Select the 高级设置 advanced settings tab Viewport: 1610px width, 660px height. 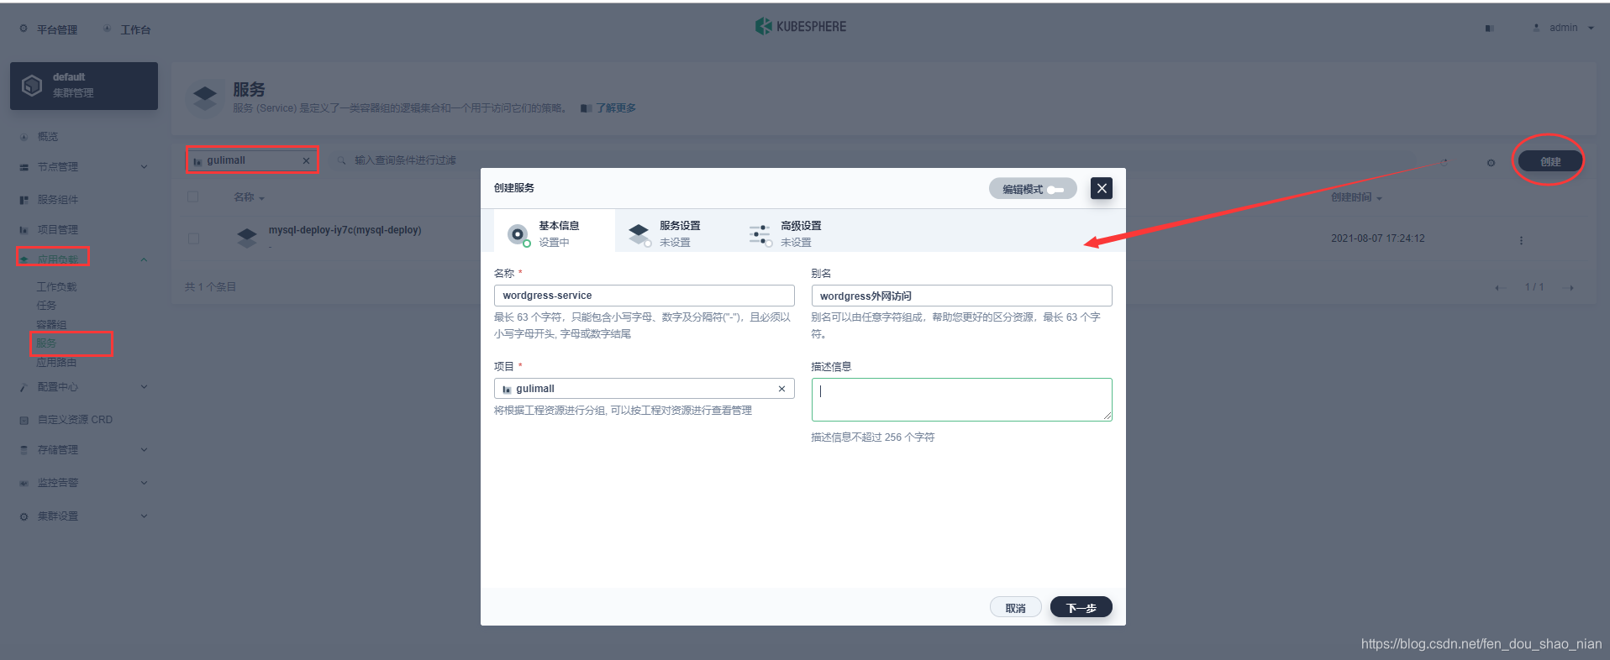797,231
